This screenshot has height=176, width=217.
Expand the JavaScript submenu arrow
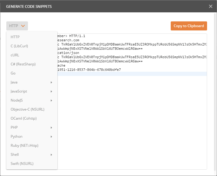click(x=51, y=91)
